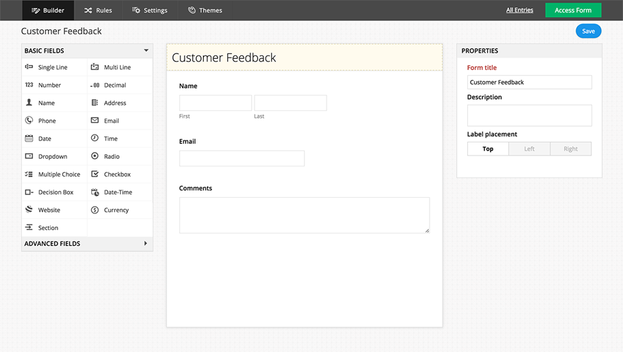Set label placement to Left
The image size is (623, 352).
[x=529, y=149]
